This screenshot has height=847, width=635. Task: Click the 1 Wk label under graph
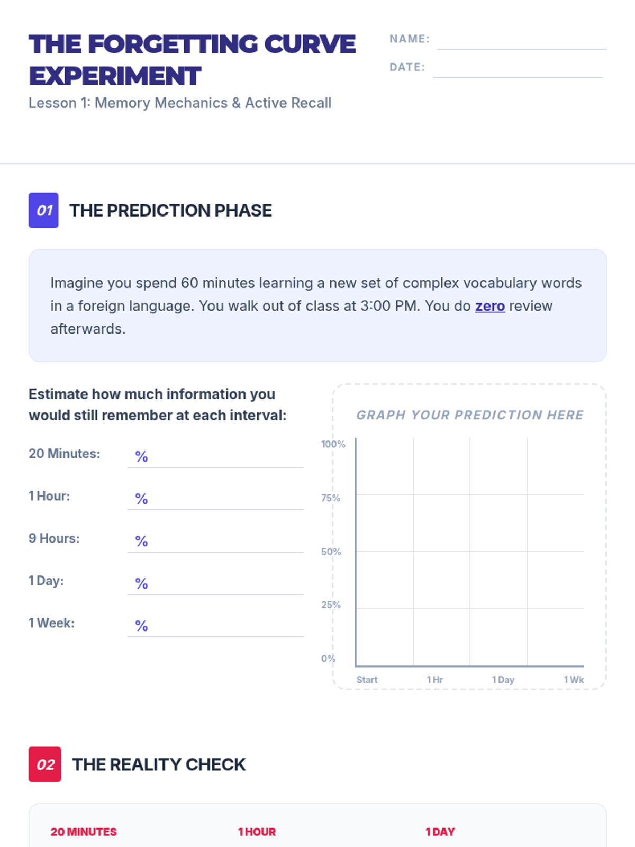(574, 680)
